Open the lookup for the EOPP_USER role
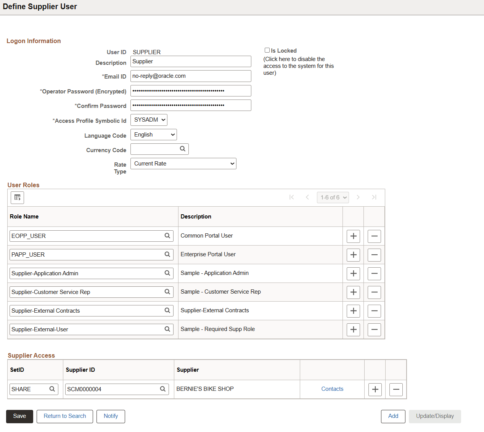This screenshot has width=484, height=432. pyautogui.click(x=167, y=236)
